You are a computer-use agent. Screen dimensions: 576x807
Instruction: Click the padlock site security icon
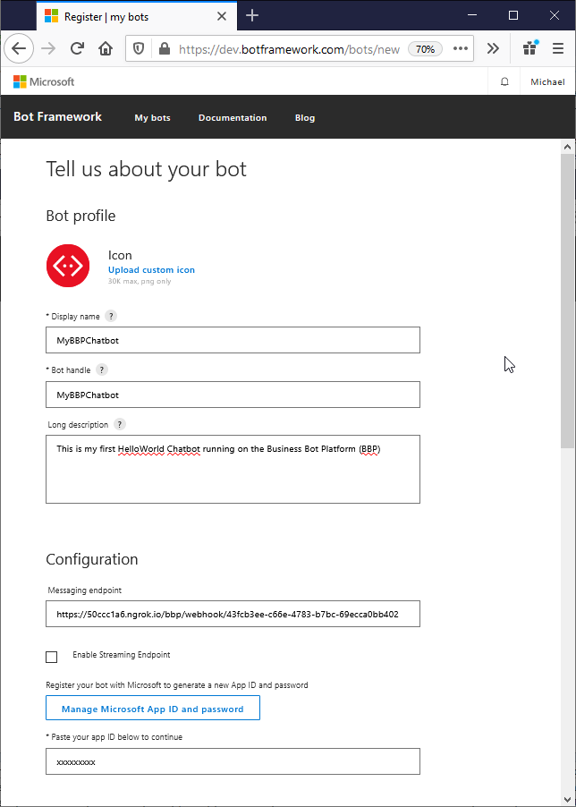(x=164, y=49)
